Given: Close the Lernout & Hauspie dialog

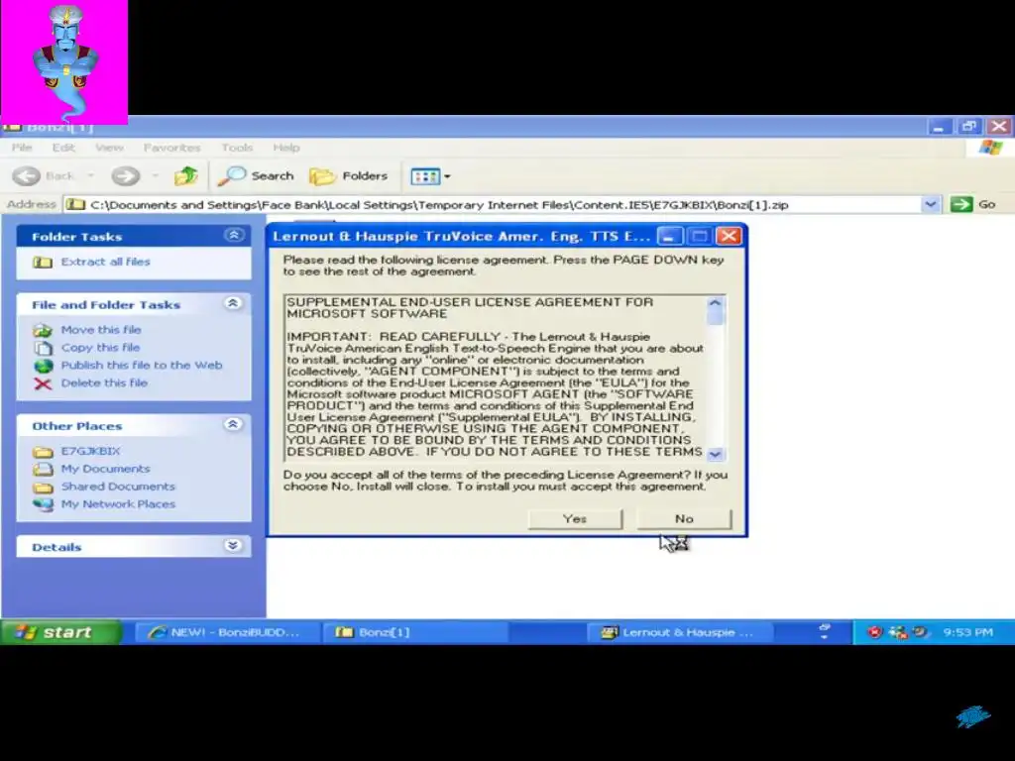Looking at the screenshot, I should point(729,236).
